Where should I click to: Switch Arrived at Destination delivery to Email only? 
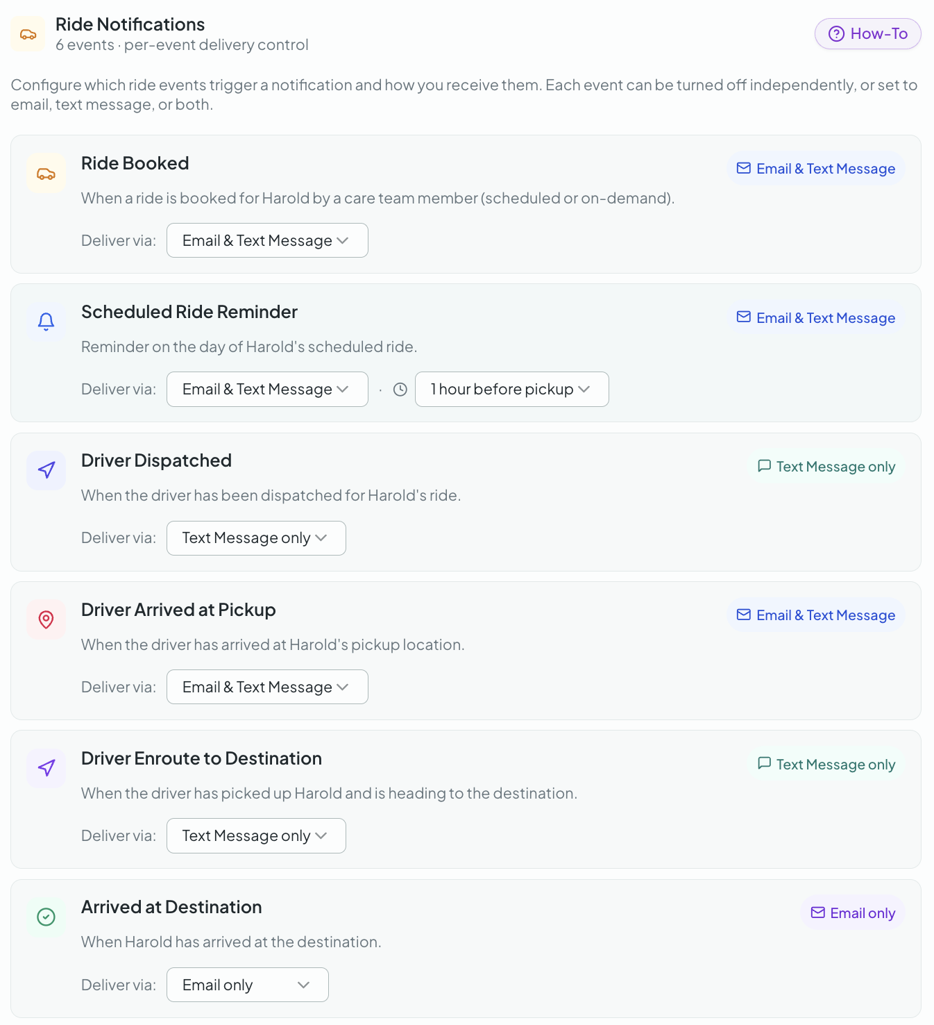247,985
